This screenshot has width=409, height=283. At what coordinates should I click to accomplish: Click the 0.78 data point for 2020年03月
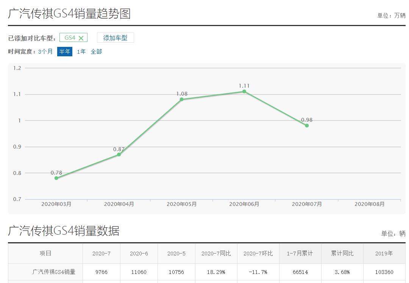[x=56, y=178]
